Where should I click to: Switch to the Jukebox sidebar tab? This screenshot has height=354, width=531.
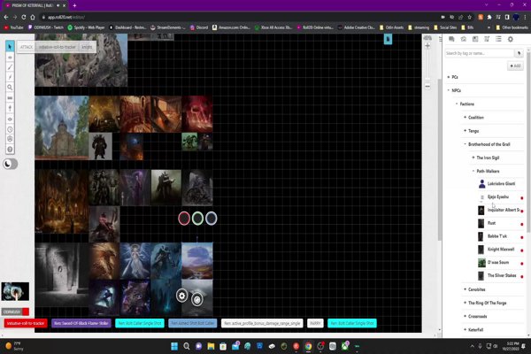pos(487,39)
